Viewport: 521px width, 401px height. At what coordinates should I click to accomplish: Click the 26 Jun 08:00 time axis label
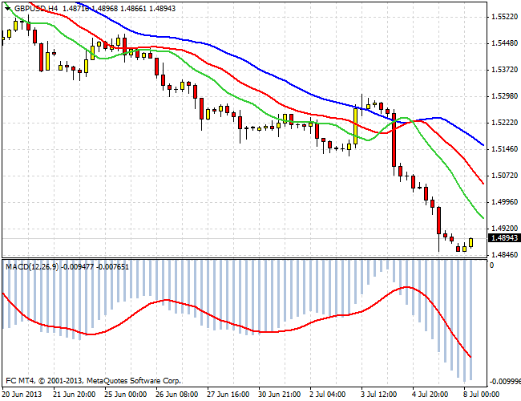177,395
